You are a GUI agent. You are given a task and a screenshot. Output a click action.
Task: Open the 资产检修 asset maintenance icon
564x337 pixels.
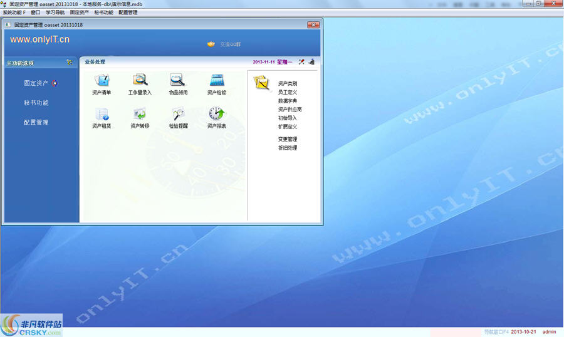217,80
